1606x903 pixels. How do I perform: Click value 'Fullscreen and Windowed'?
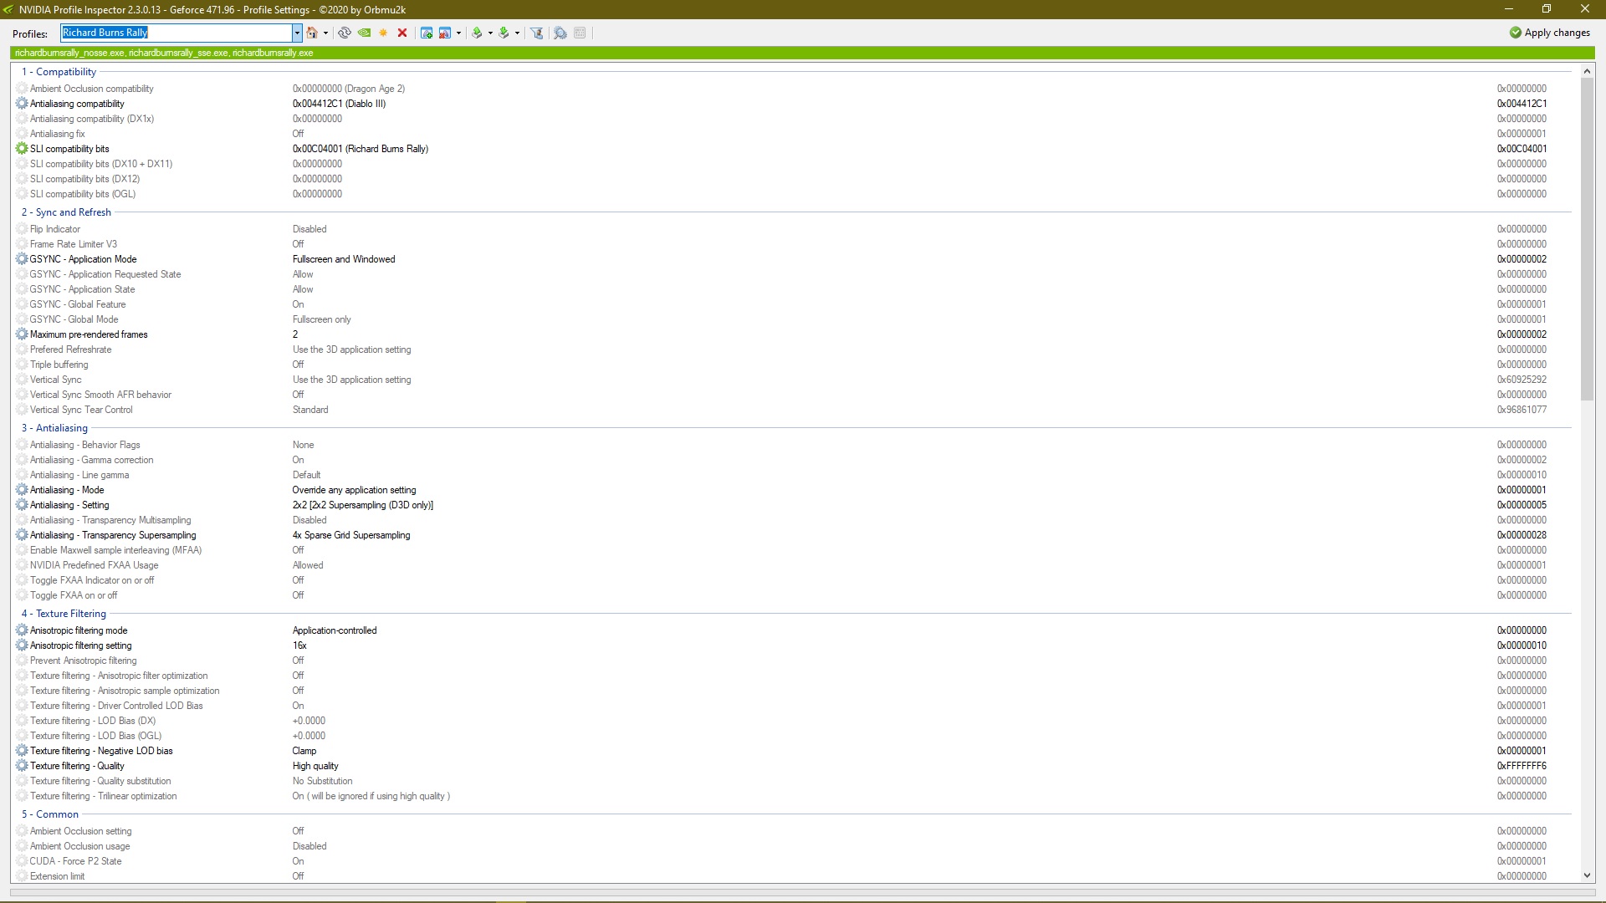click(x=344, y=259)
